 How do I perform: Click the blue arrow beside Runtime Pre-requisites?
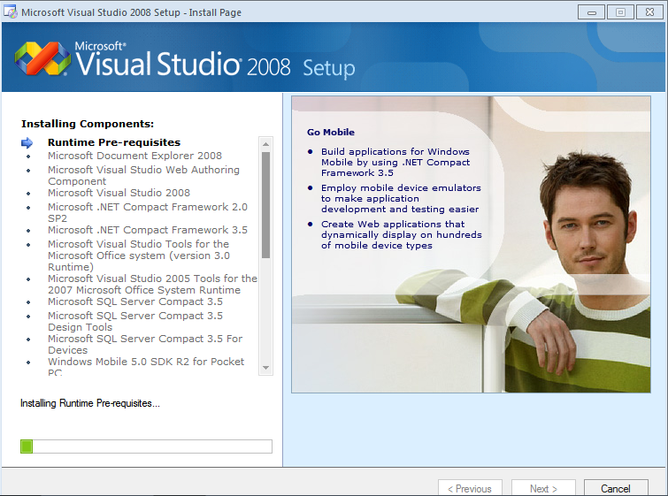[27, 142]
